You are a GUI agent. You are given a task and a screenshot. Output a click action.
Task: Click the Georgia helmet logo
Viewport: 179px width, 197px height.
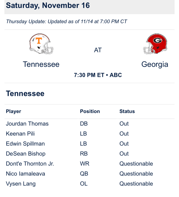[155, 44]
